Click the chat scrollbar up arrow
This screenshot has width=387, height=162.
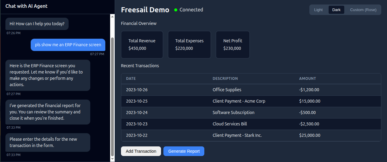pyautogui.click(x=113, y=16)
